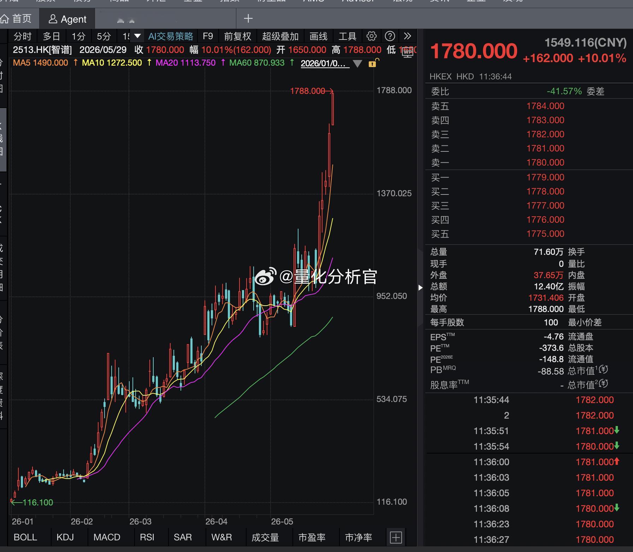
Task: Toggle the W&R indicator
Action: (x=221, y=537)
